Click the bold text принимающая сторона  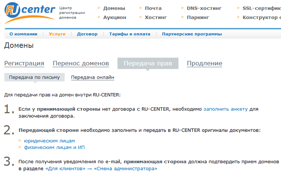pyautogui.click(x=155, y=162)
